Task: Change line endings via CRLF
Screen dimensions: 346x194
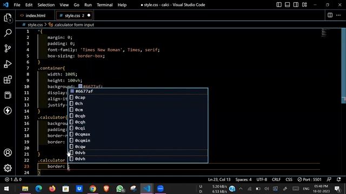Action: (x=276, y=179)
